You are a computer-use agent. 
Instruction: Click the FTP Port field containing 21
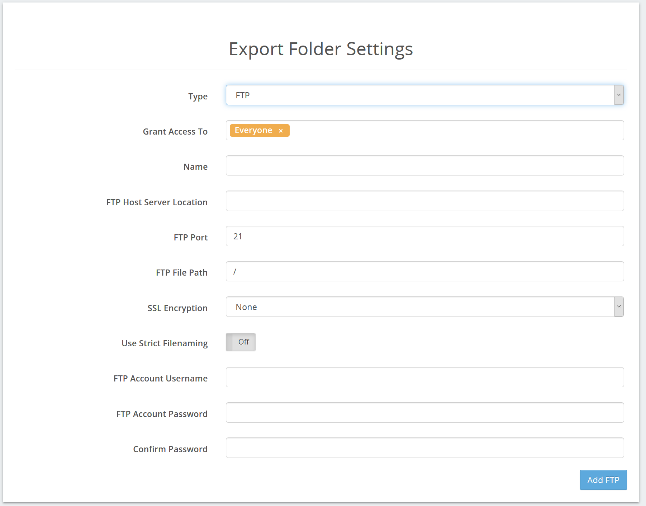pyautogui.click(x=425, y=236)
